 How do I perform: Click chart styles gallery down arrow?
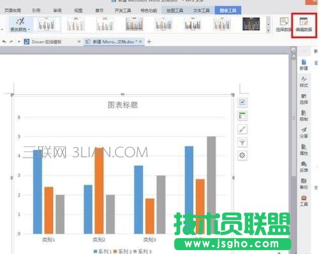click(268, 25)
